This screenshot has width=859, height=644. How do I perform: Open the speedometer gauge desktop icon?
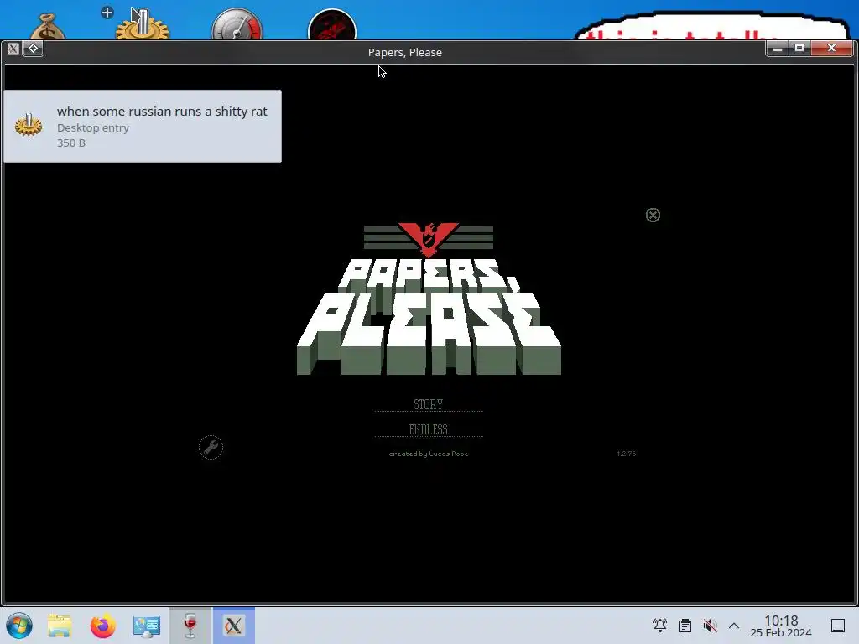(x=237, y=25)
